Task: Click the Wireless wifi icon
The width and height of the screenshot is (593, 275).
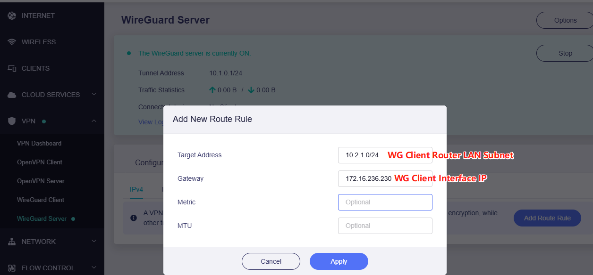Action: [x=12, y=42]
